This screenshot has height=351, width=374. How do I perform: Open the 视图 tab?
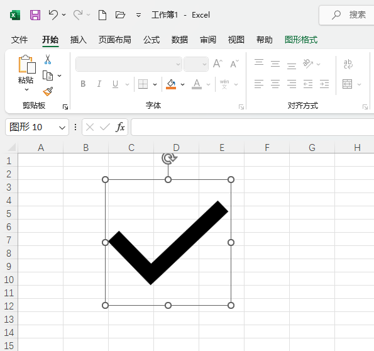pos(236,40)
